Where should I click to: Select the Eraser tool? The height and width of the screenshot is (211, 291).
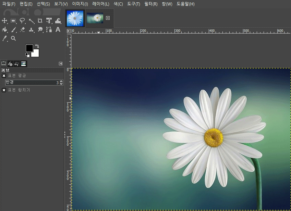[x=23, y=30]
